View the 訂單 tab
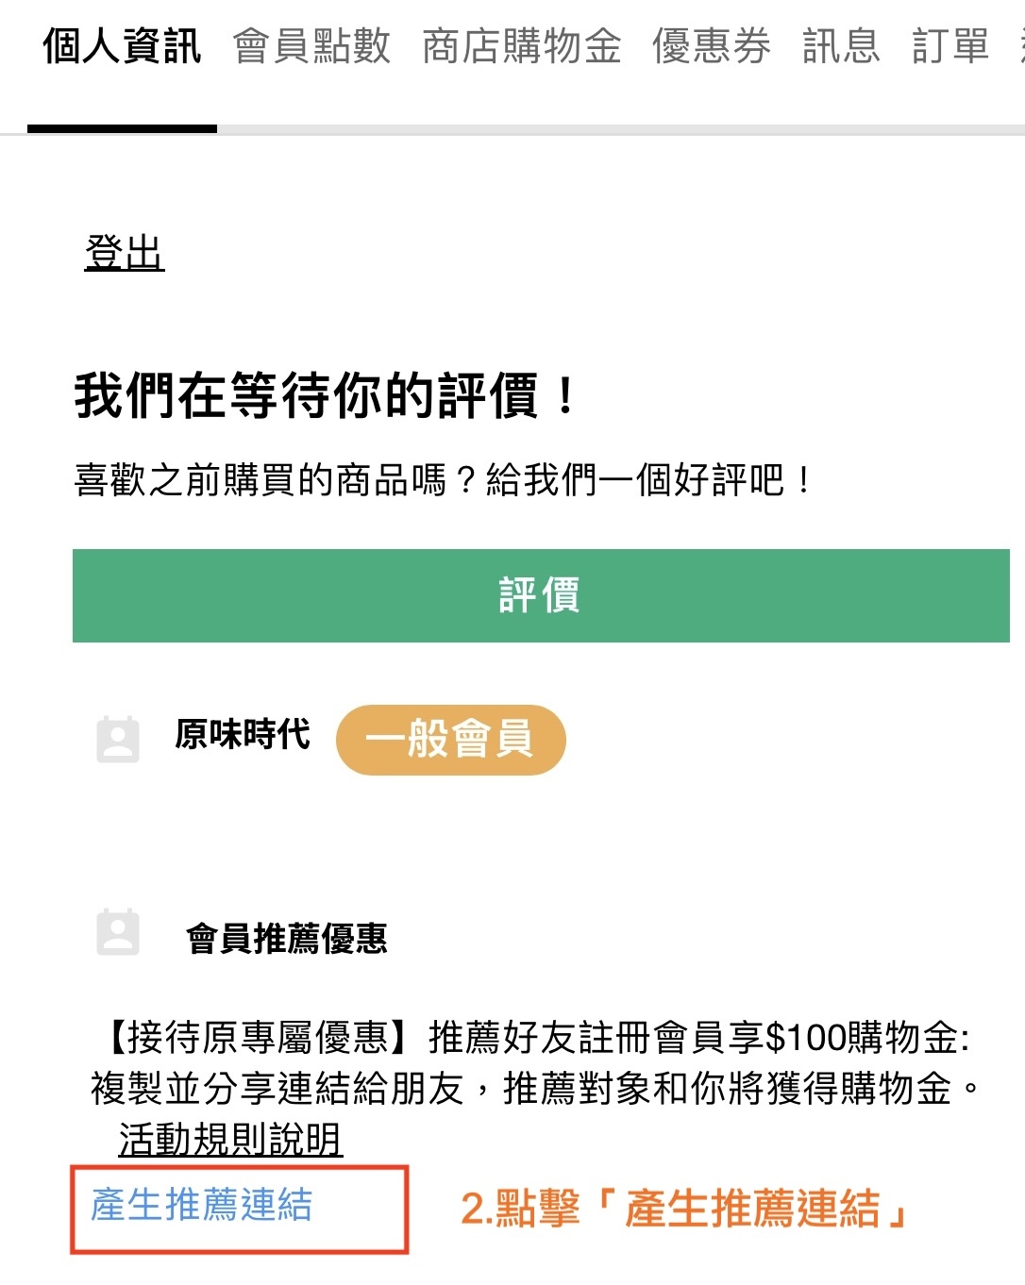Image resolution: width=1025 pixels, height=1285 pixels. pos(950,46)
